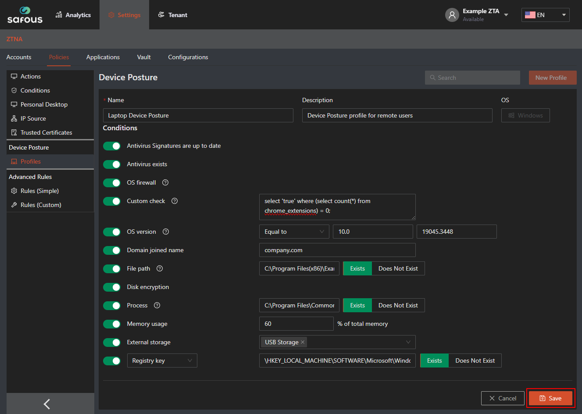Remove USB Storage tag with x icon
The width and height of the screenshot is (582, 414).
click(303, 342)
